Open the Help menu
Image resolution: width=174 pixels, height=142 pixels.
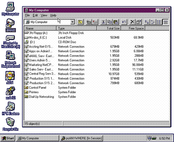53,15
